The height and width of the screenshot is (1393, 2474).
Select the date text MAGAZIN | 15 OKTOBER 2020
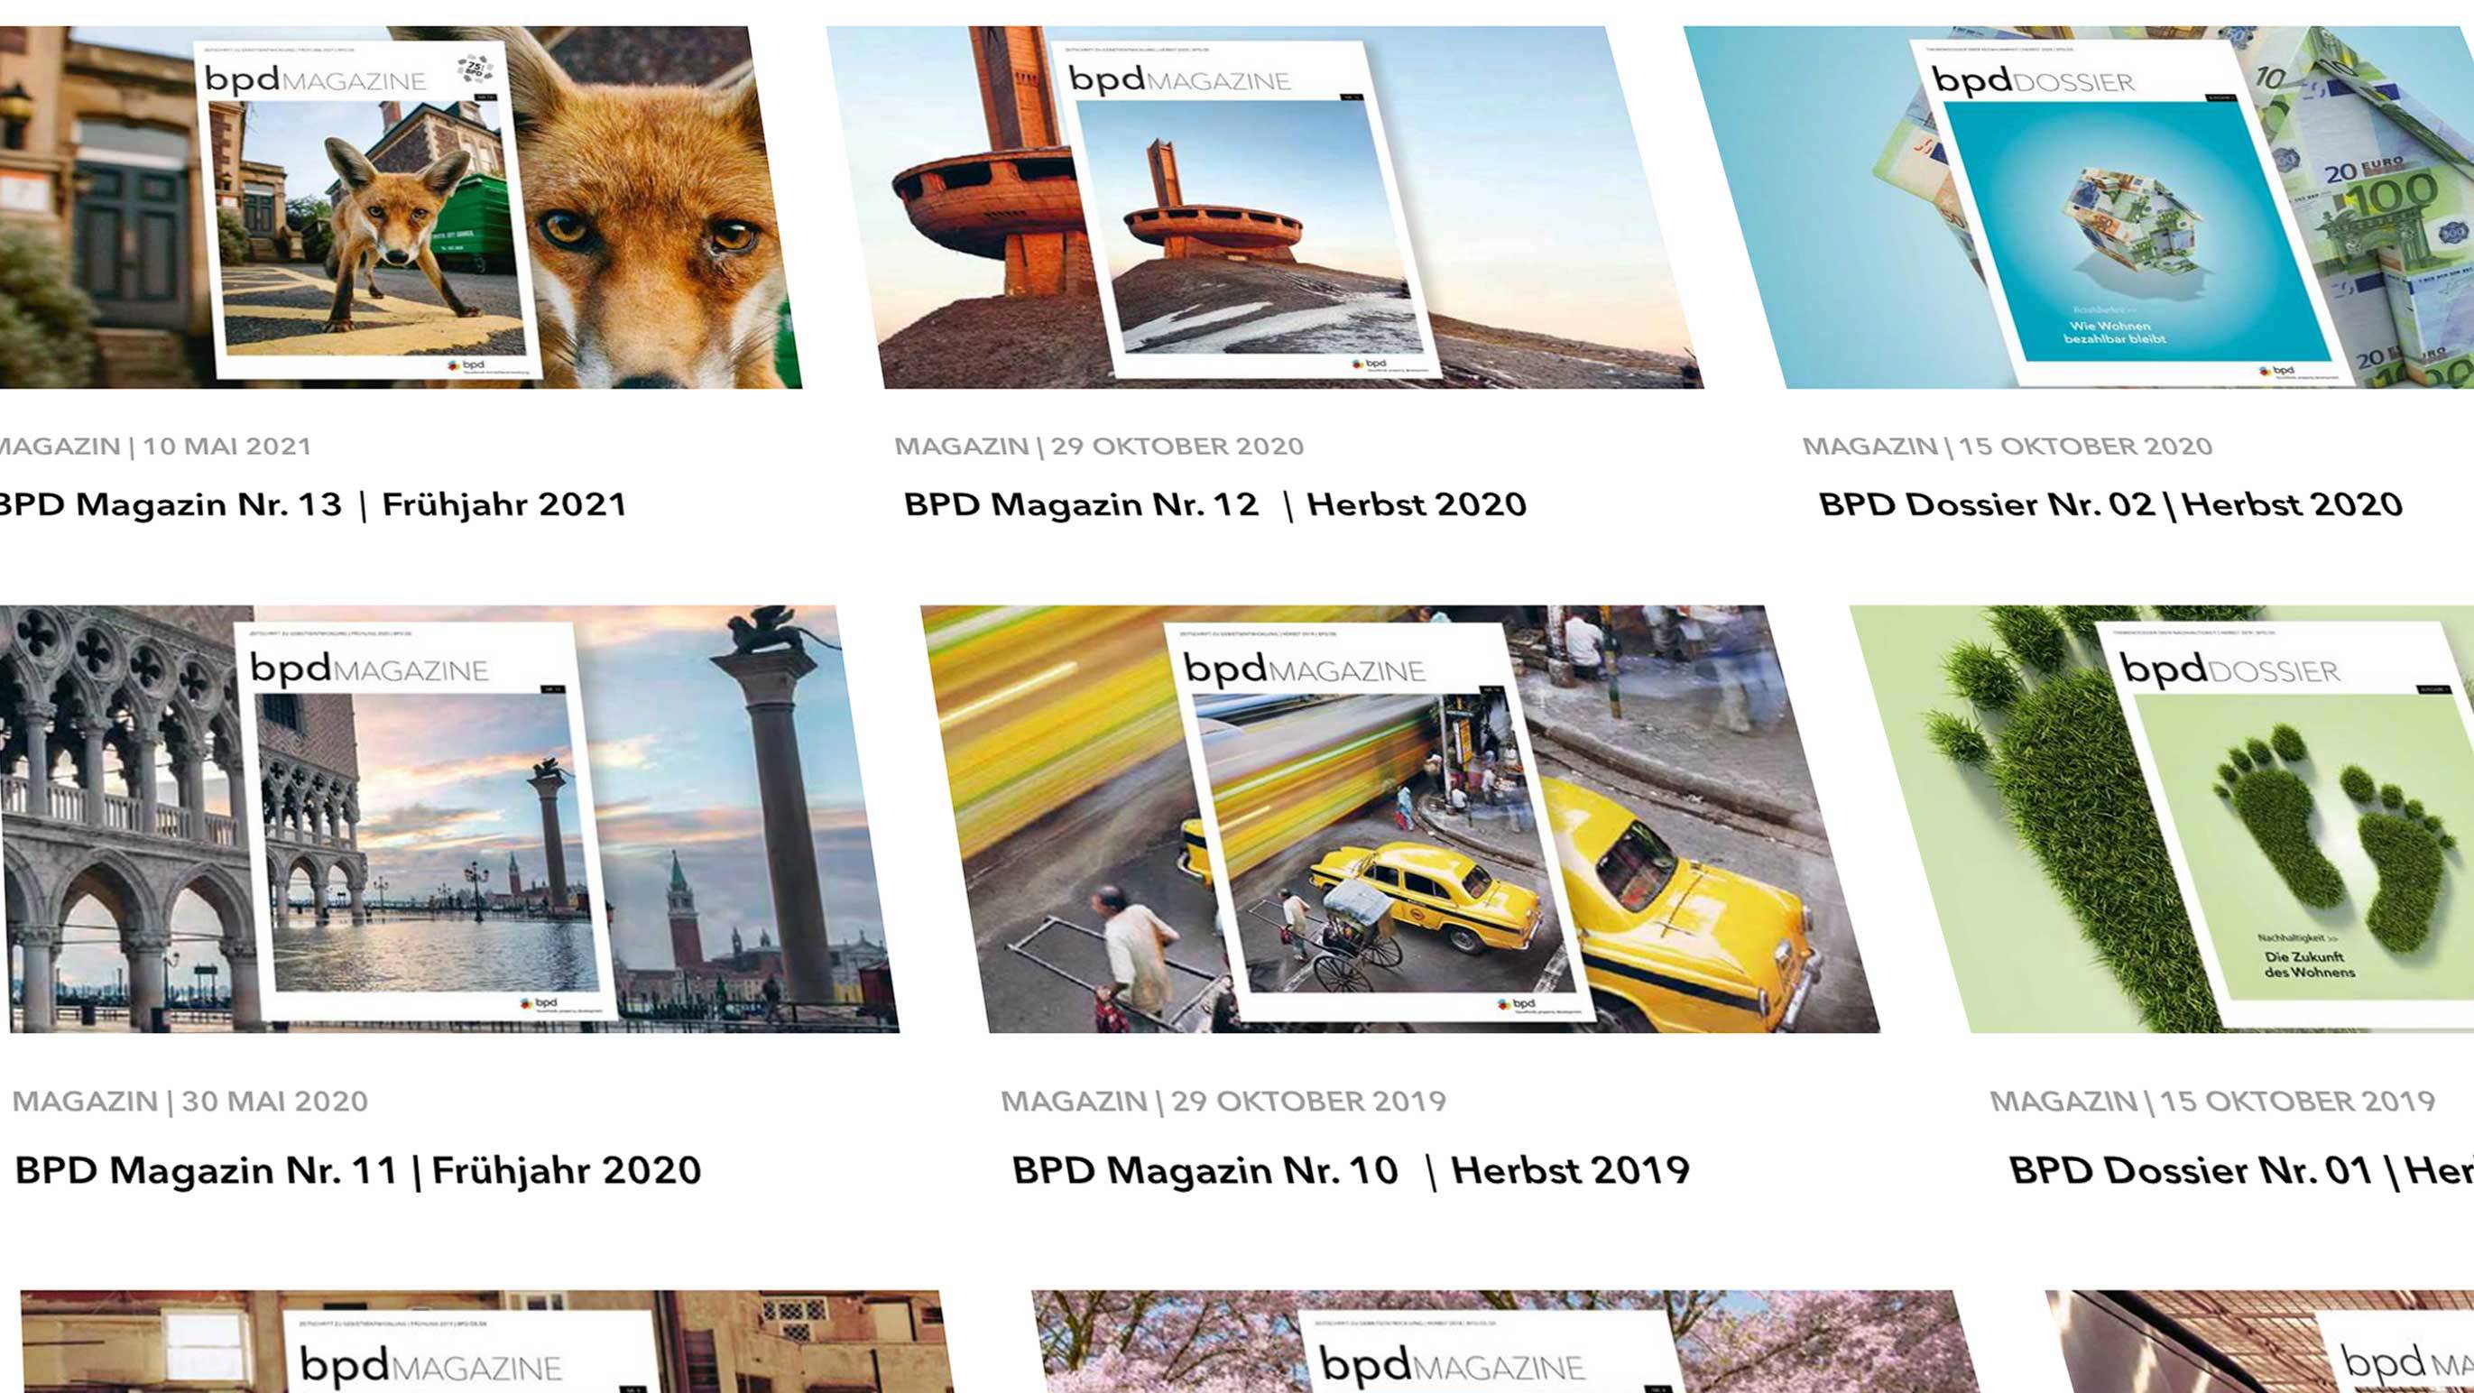point(2008,447)
